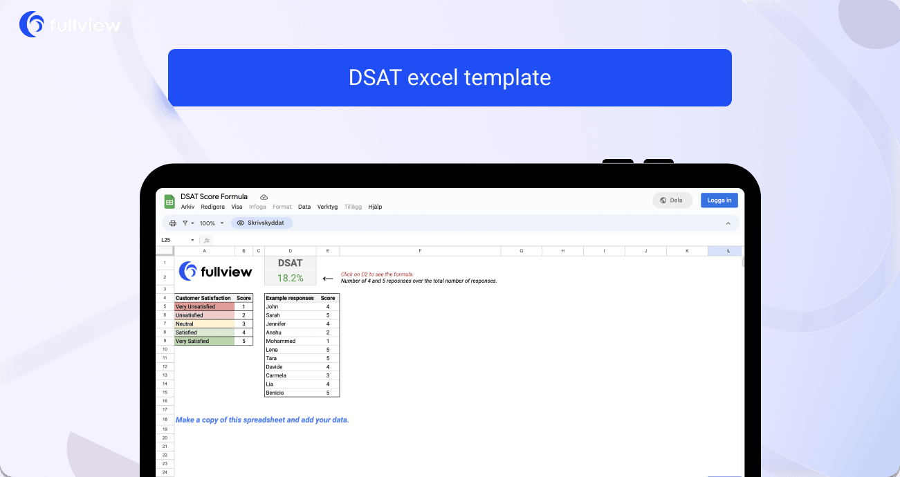The width and height of the screenshot is (900, 477).
Task: Select the green Very Satisfied cell
Action: (203, 340)
